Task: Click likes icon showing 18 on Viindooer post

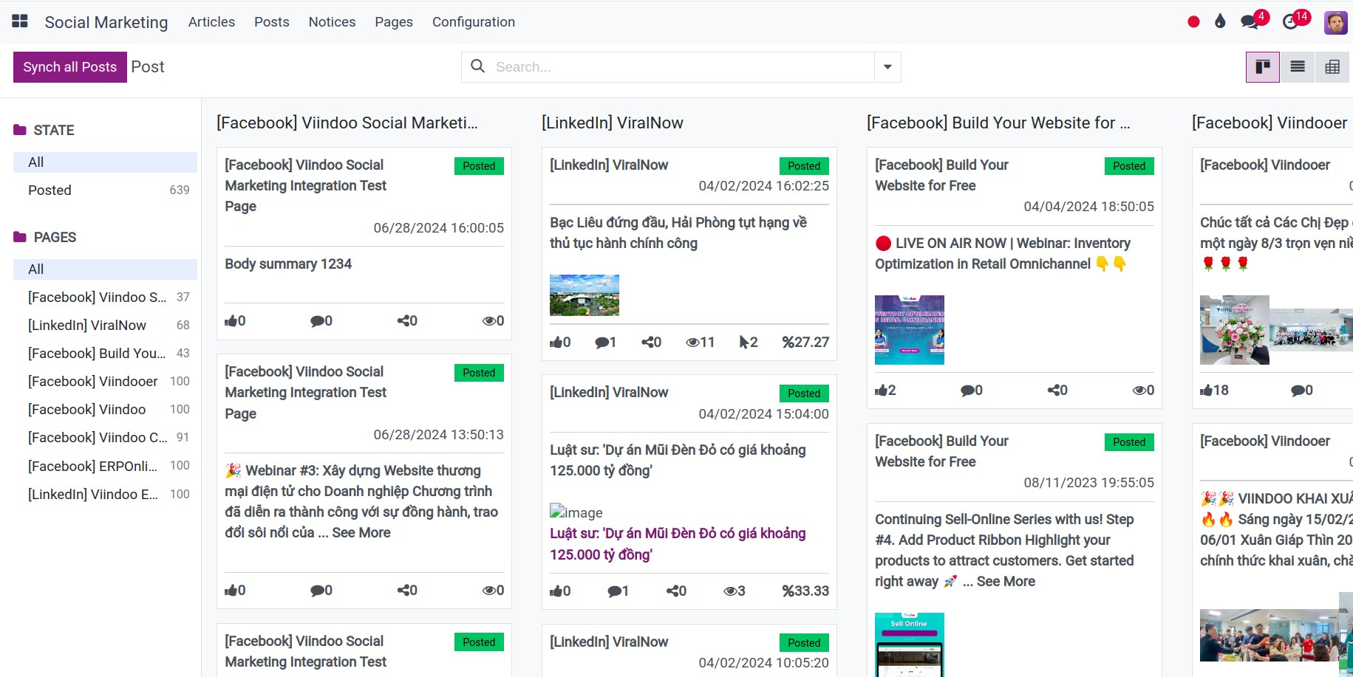Action: click(x=1206, y=390)
